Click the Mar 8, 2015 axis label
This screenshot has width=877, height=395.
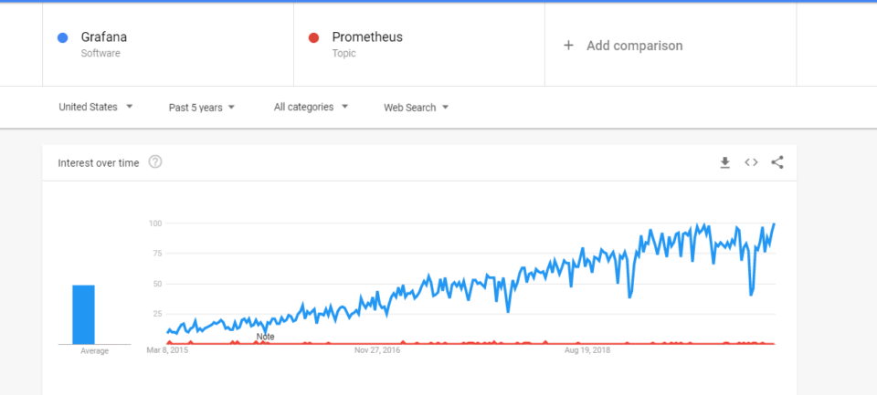click(167, 351)
